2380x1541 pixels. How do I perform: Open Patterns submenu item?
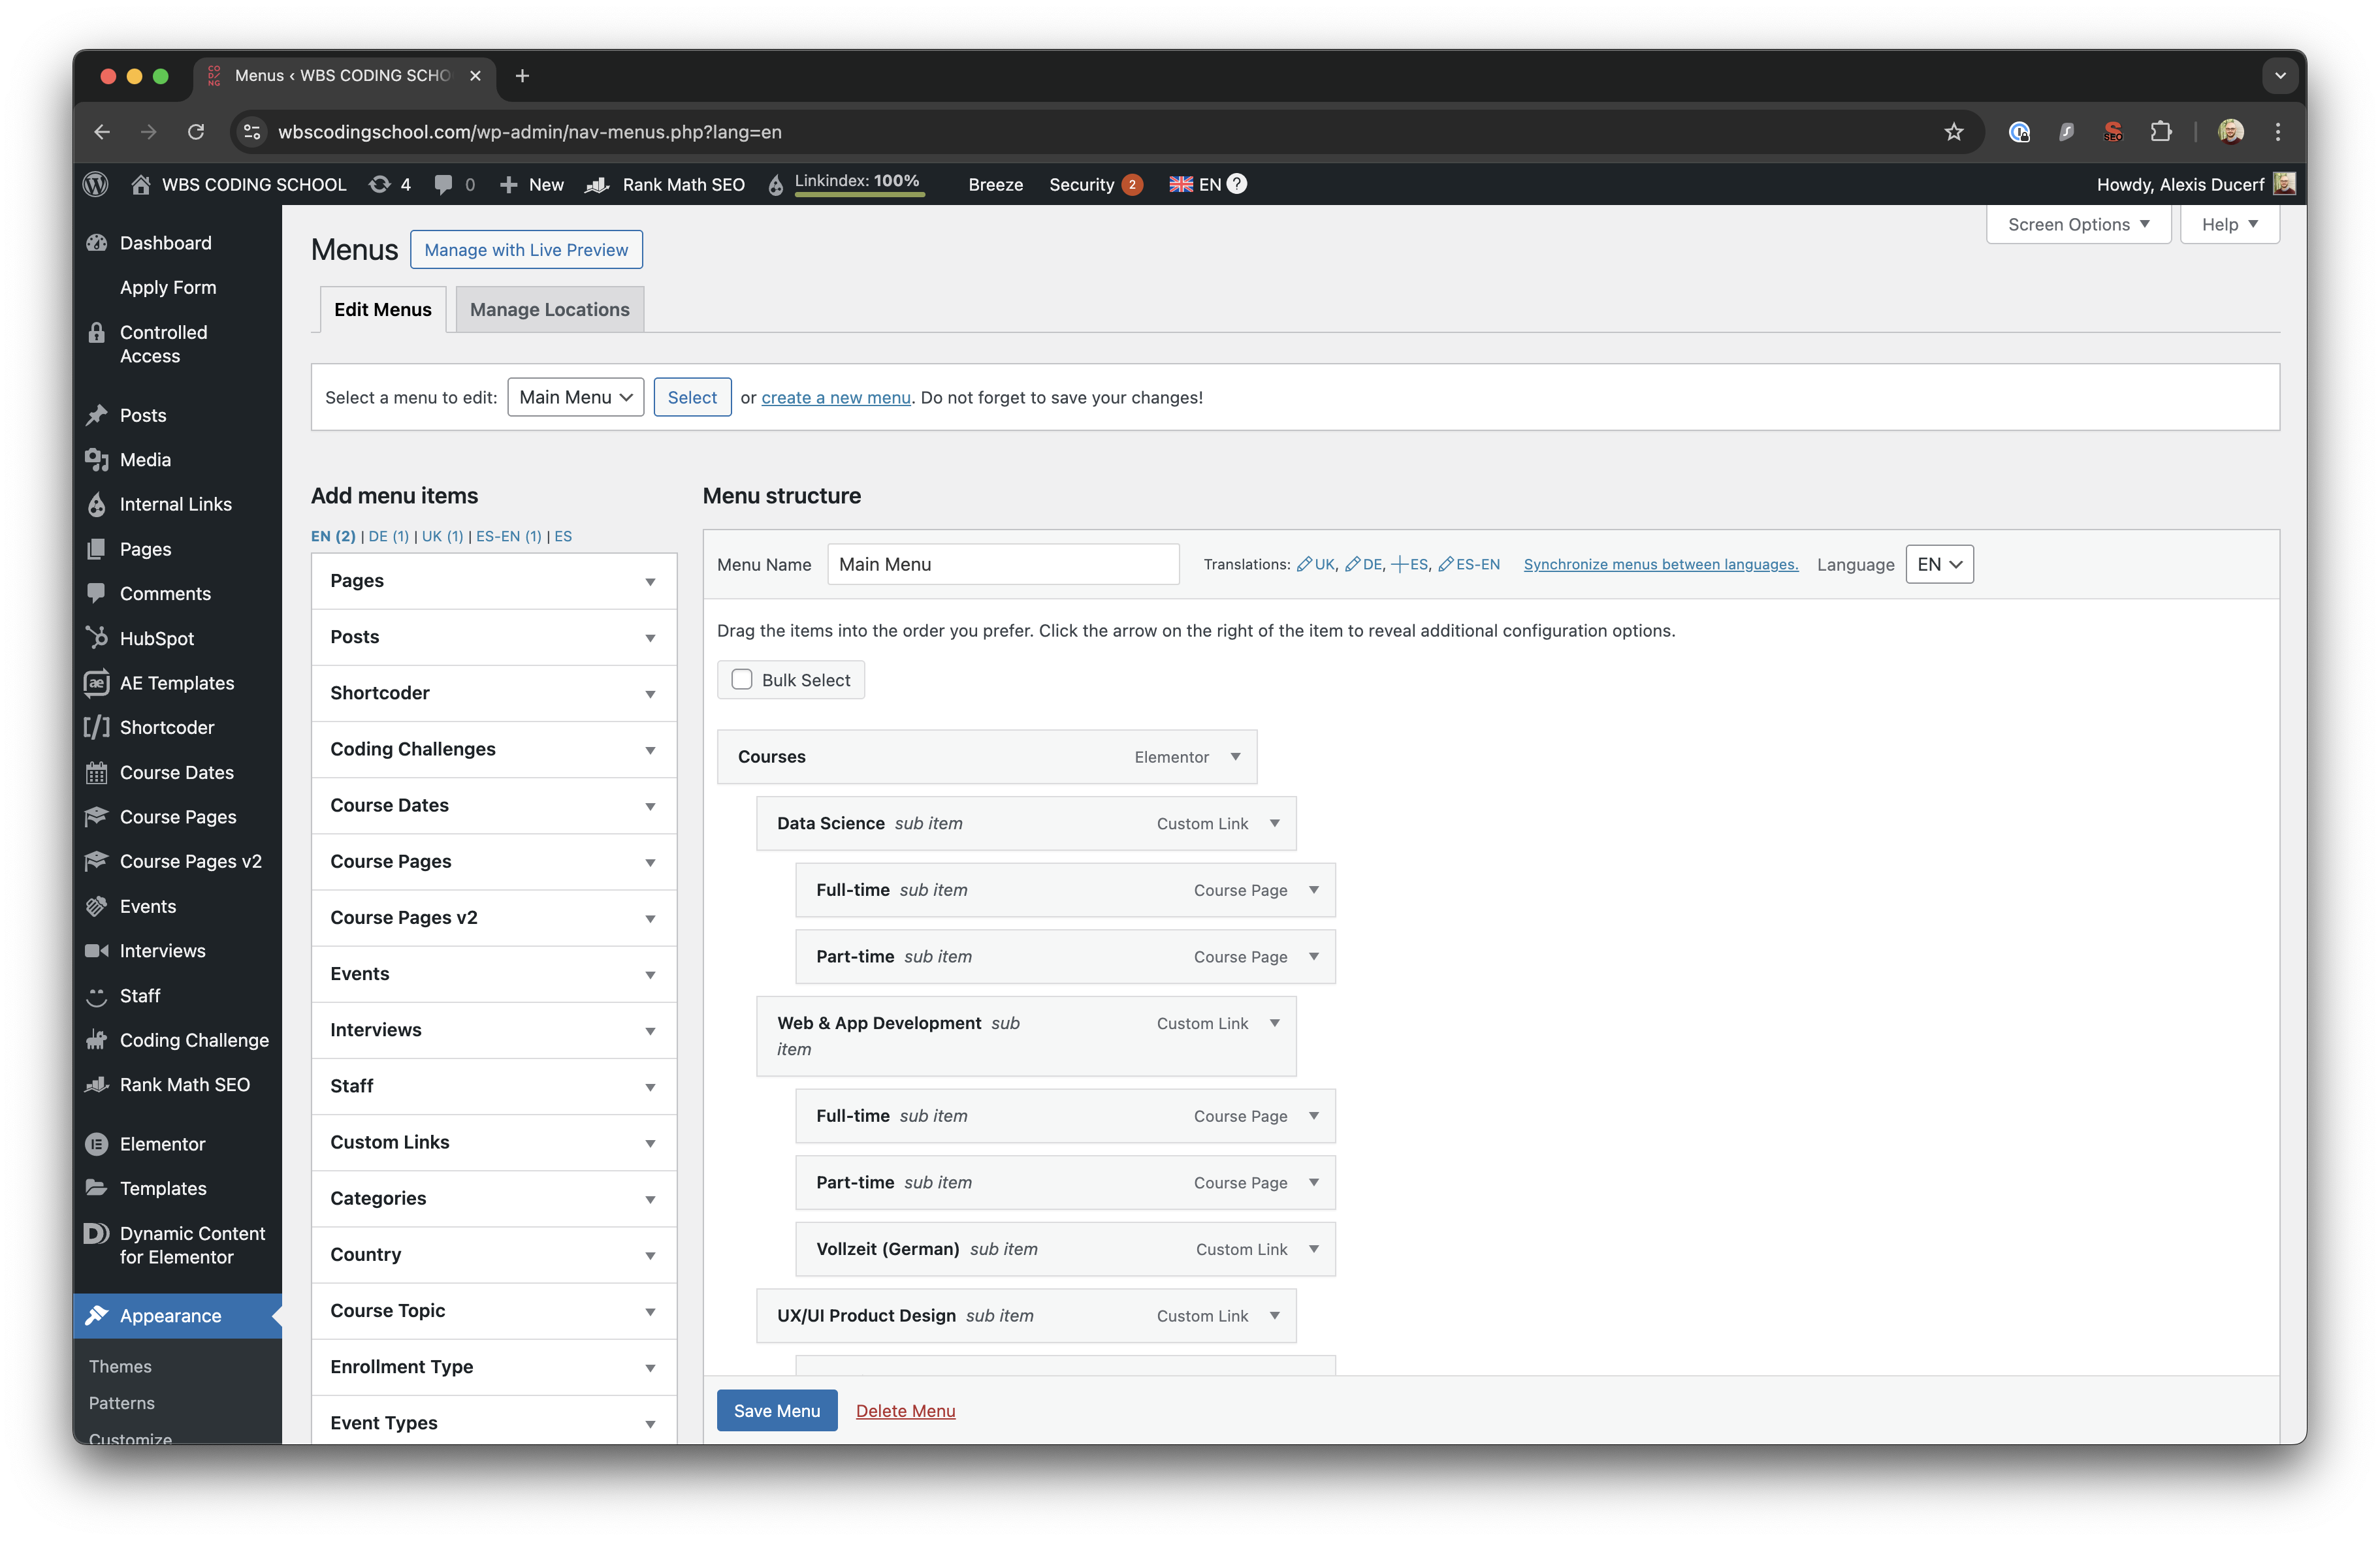coord(122,1403)
